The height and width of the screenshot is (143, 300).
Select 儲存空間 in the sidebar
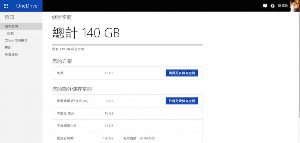(21, 26)
